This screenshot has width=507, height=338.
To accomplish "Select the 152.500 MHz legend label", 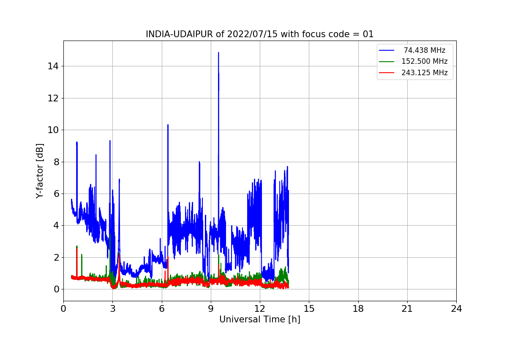I will point(425,61).
